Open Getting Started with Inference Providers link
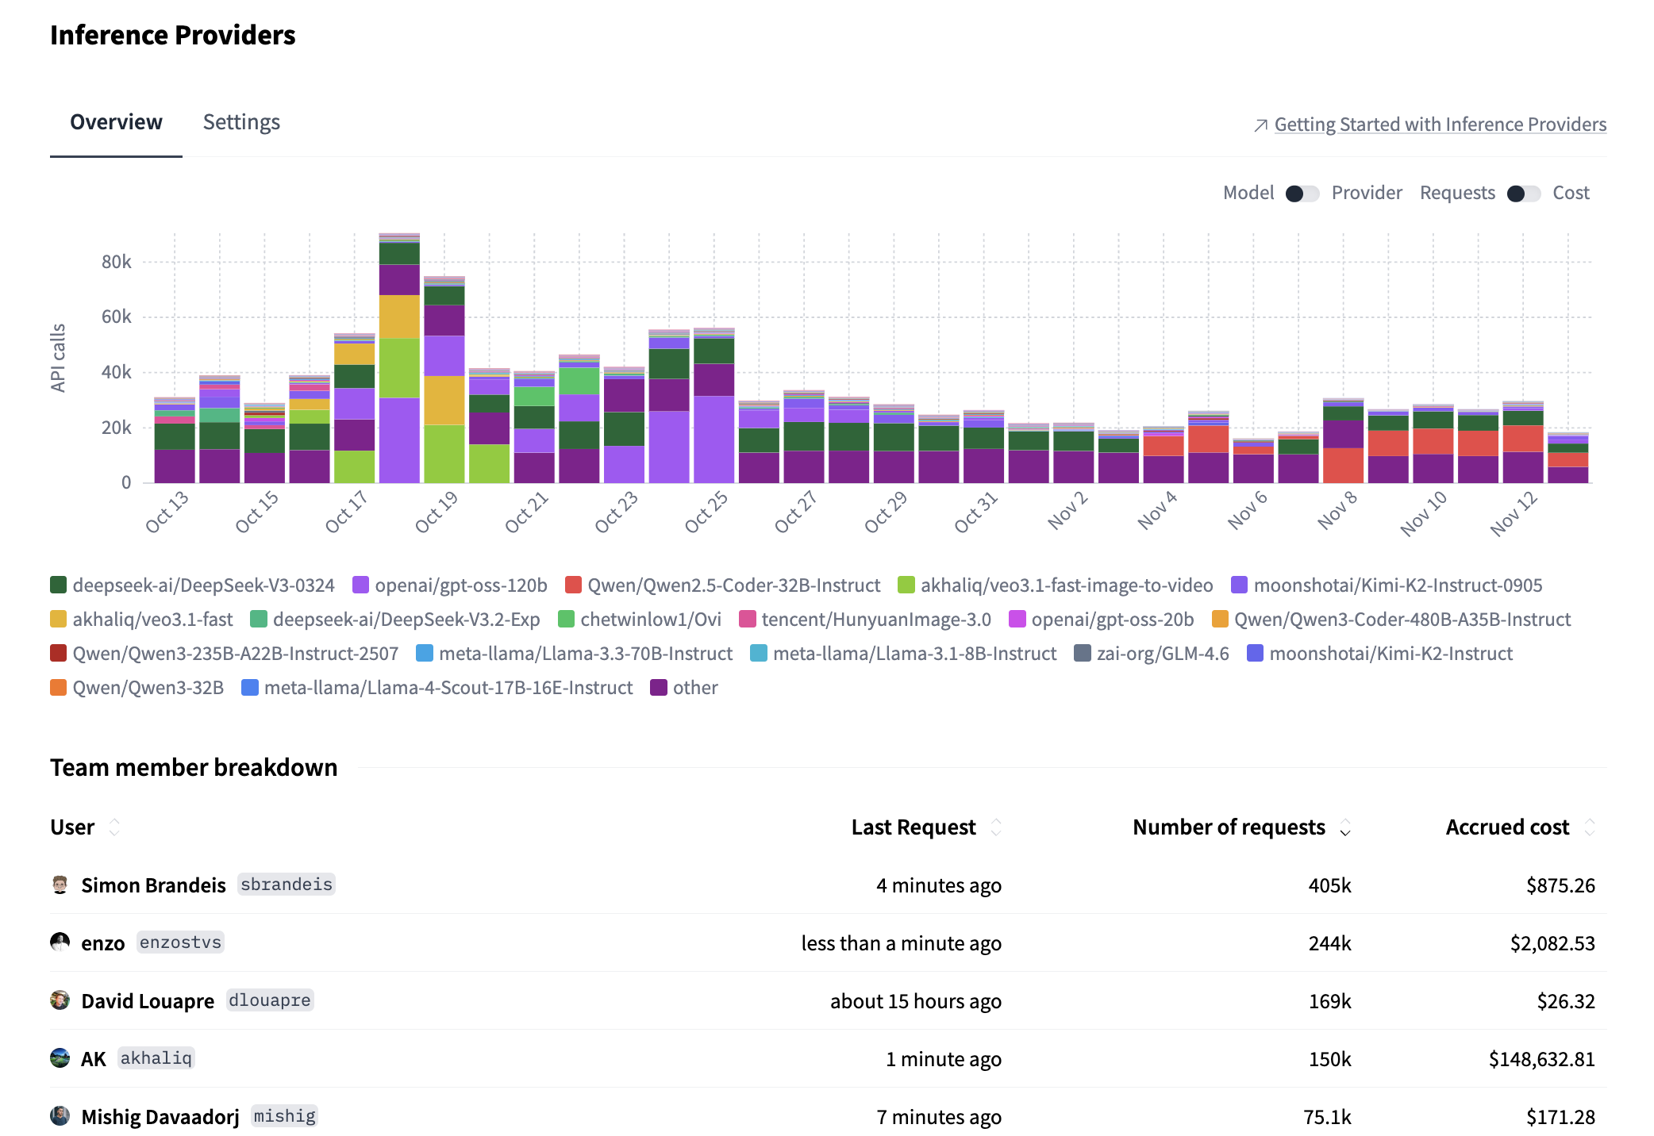 pyautogui.click(x=1440, y=125)
